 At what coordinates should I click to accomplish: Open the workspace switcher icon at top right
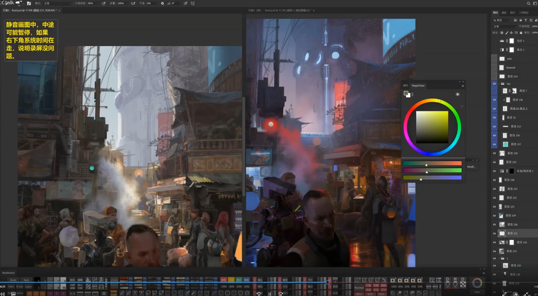535,4
